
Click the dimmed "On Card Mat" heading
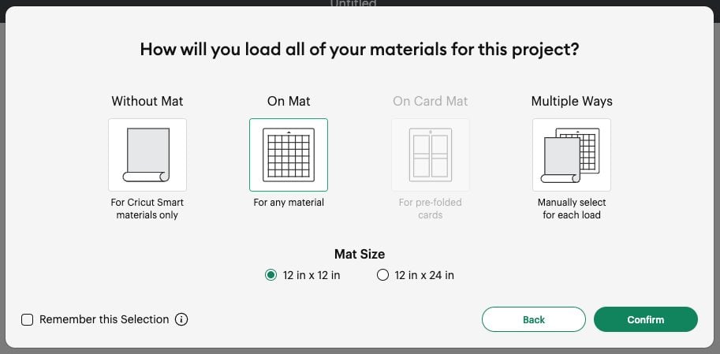(431, 101)
